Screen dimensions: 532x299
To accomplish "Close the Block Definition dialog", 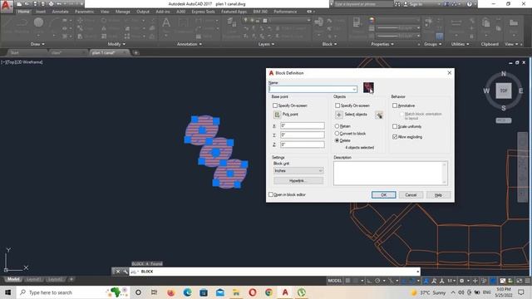I will 449,73.
